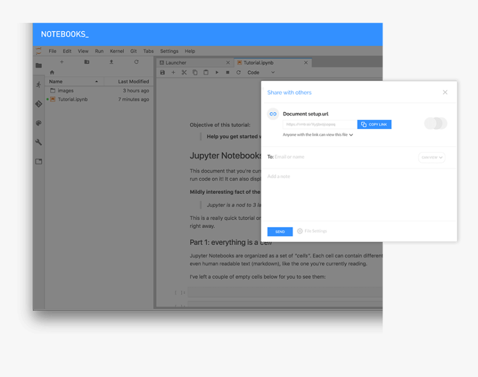Open the Kernel menu
478x377 pixels.
(x=117, y=51)
